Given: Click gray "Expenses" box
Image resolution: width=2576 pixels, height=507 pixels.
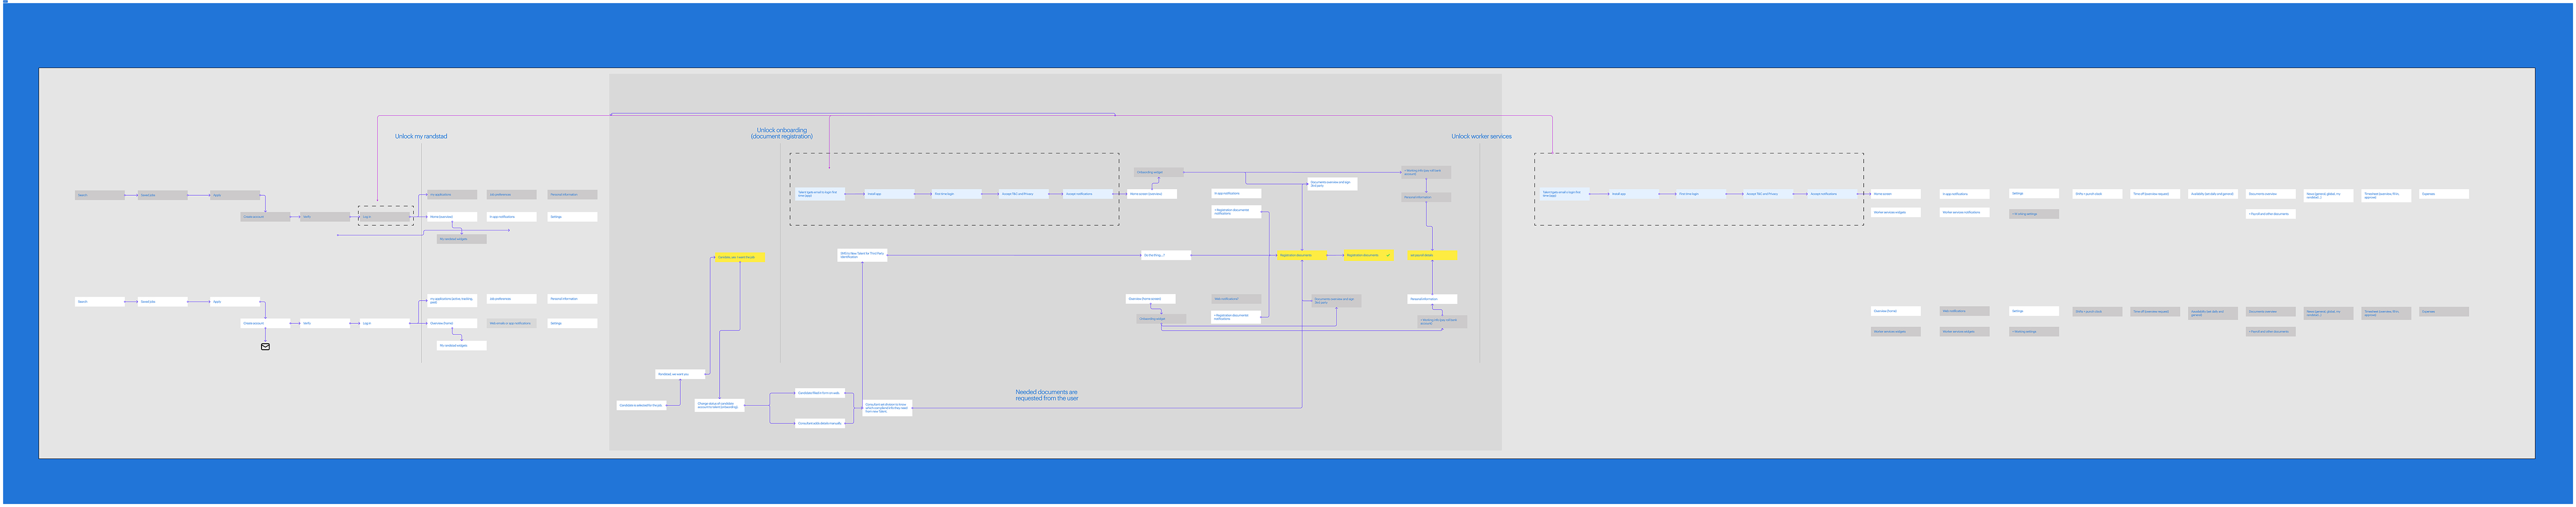Looking at the screenshot, I should [2444, 312].
